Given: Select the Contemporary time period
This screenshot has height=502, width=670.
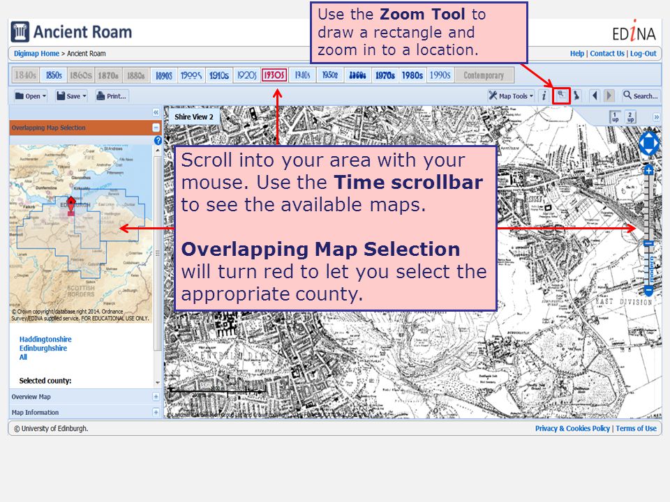Looking at the screenshot, I should tap(484, 75).
